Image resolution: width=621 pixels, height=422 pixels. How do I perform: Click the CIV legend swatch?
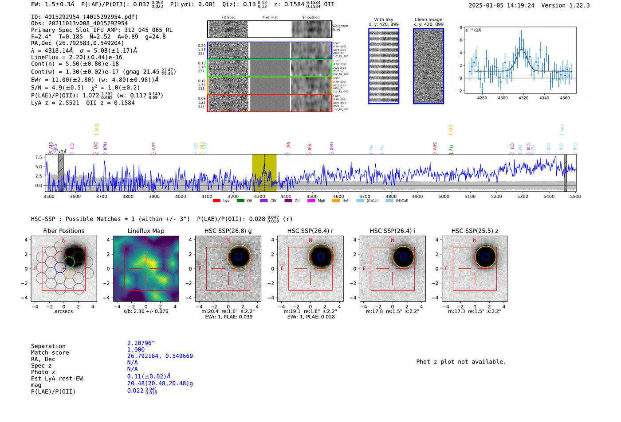click(264, 201)
